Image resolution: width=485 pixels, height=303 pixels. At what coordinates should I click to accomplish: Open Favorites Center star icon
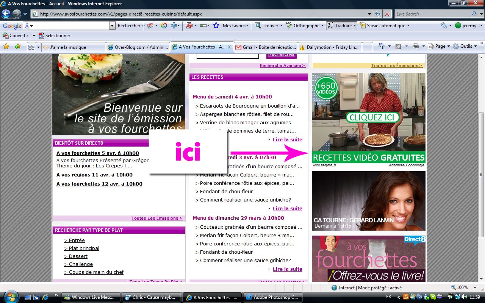click(6, 46)
